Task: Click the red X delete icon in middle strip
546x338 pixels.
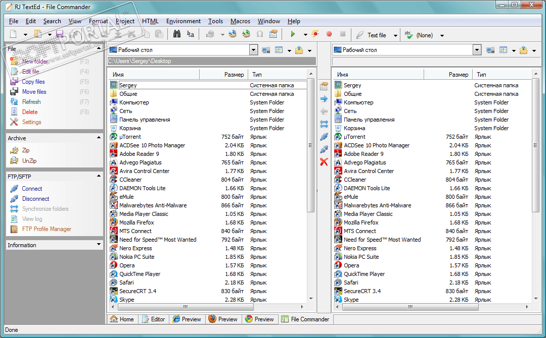Action: 324,162
